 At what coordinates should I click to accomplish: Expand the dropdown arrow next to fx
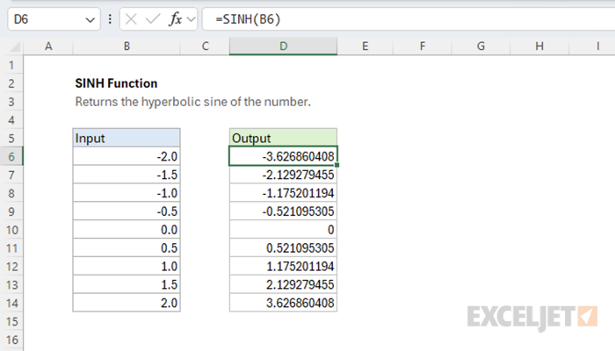(x=191, y=19)
